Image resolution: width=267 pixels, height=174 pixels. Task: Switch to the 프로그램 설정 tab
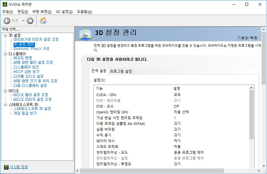(x=121, y=71)
